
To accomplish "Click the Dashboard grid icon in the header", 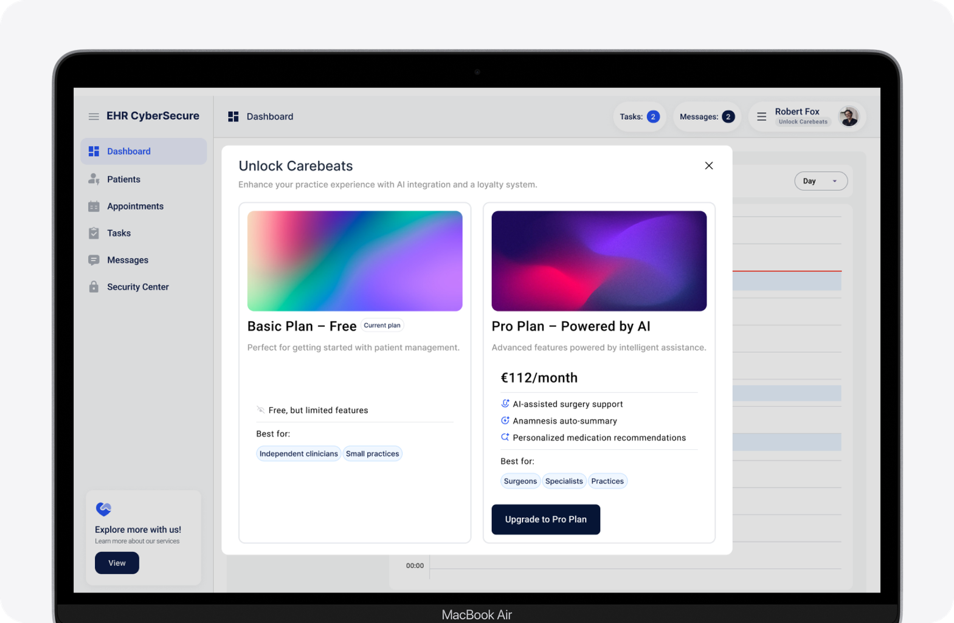I will [x=233, y=117].
